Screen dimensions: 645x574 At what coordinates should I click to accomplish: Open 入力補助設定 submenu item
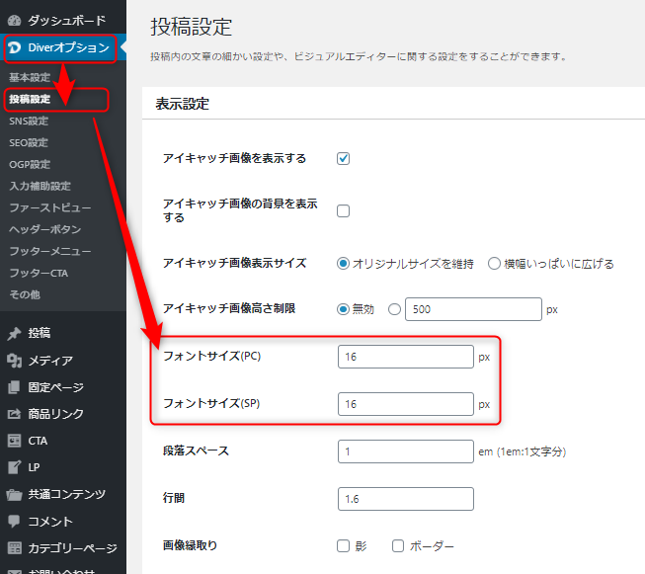[x=40, y=186]
